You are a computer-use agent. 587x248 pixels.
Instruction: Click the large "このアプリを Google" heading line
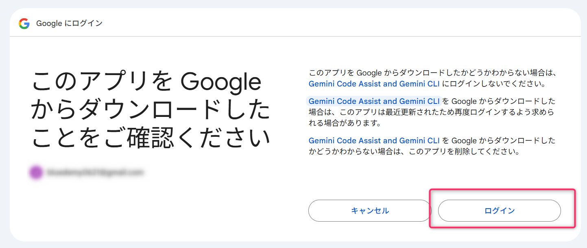point(146,82)
